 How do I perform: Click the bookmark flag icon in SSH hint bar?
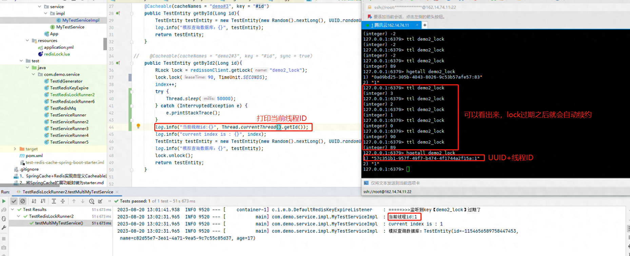(370, 17)
